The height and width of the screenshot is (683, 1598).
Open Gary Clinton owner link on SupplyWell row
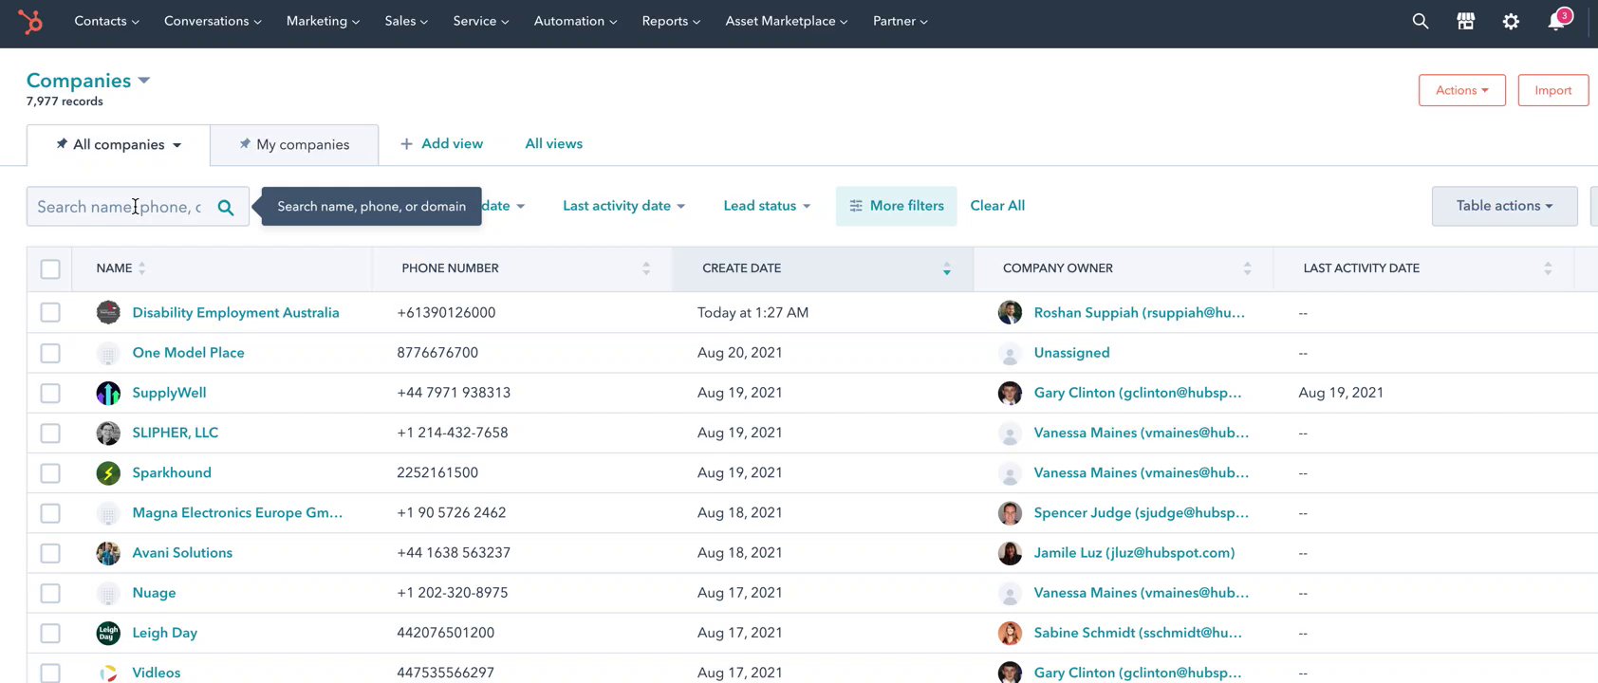coord(1138,393)
